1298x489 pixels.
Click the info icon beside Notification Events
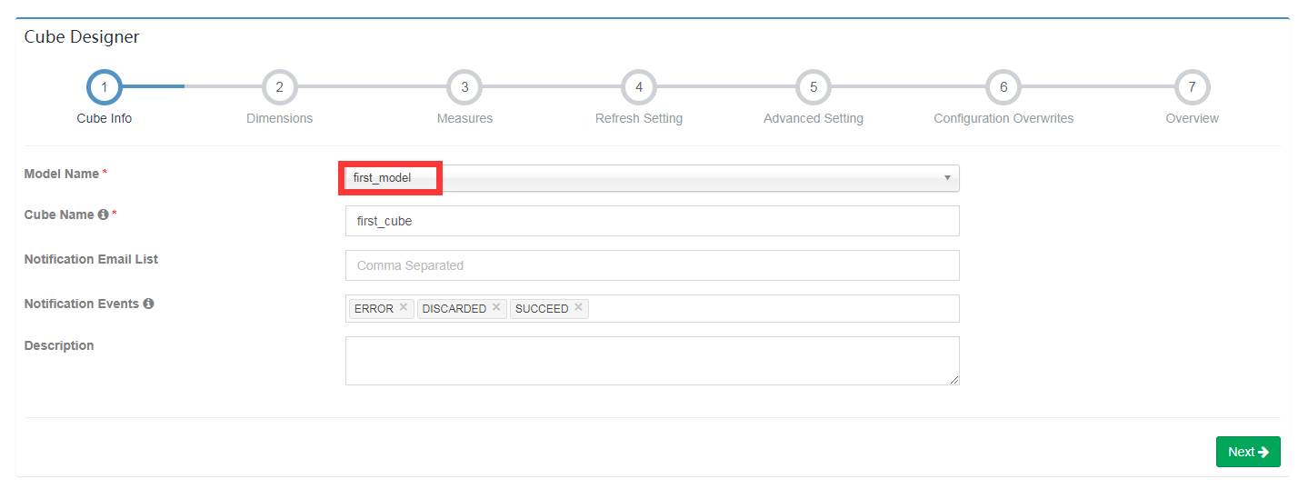[148, 304]
